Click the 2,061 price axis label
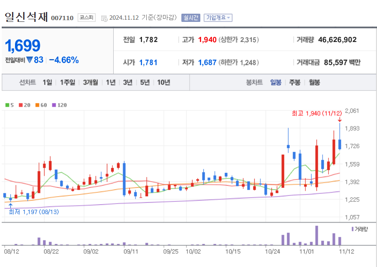 pos(352,111)
